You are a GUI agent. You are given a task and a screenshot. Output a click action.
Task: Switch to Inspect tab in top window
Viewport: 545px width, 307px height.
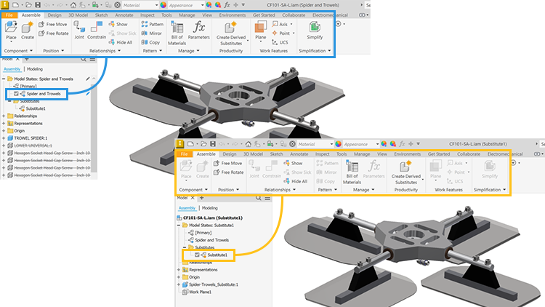coord(148,15)
